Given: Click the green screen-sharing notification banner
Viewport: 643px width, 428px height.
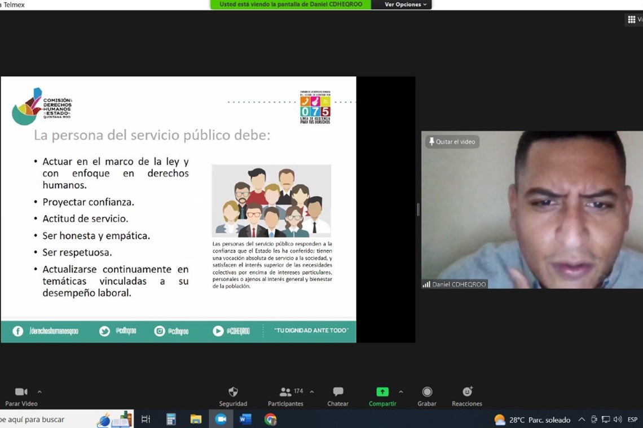Looking at the screenshot, I should (290, 5).
